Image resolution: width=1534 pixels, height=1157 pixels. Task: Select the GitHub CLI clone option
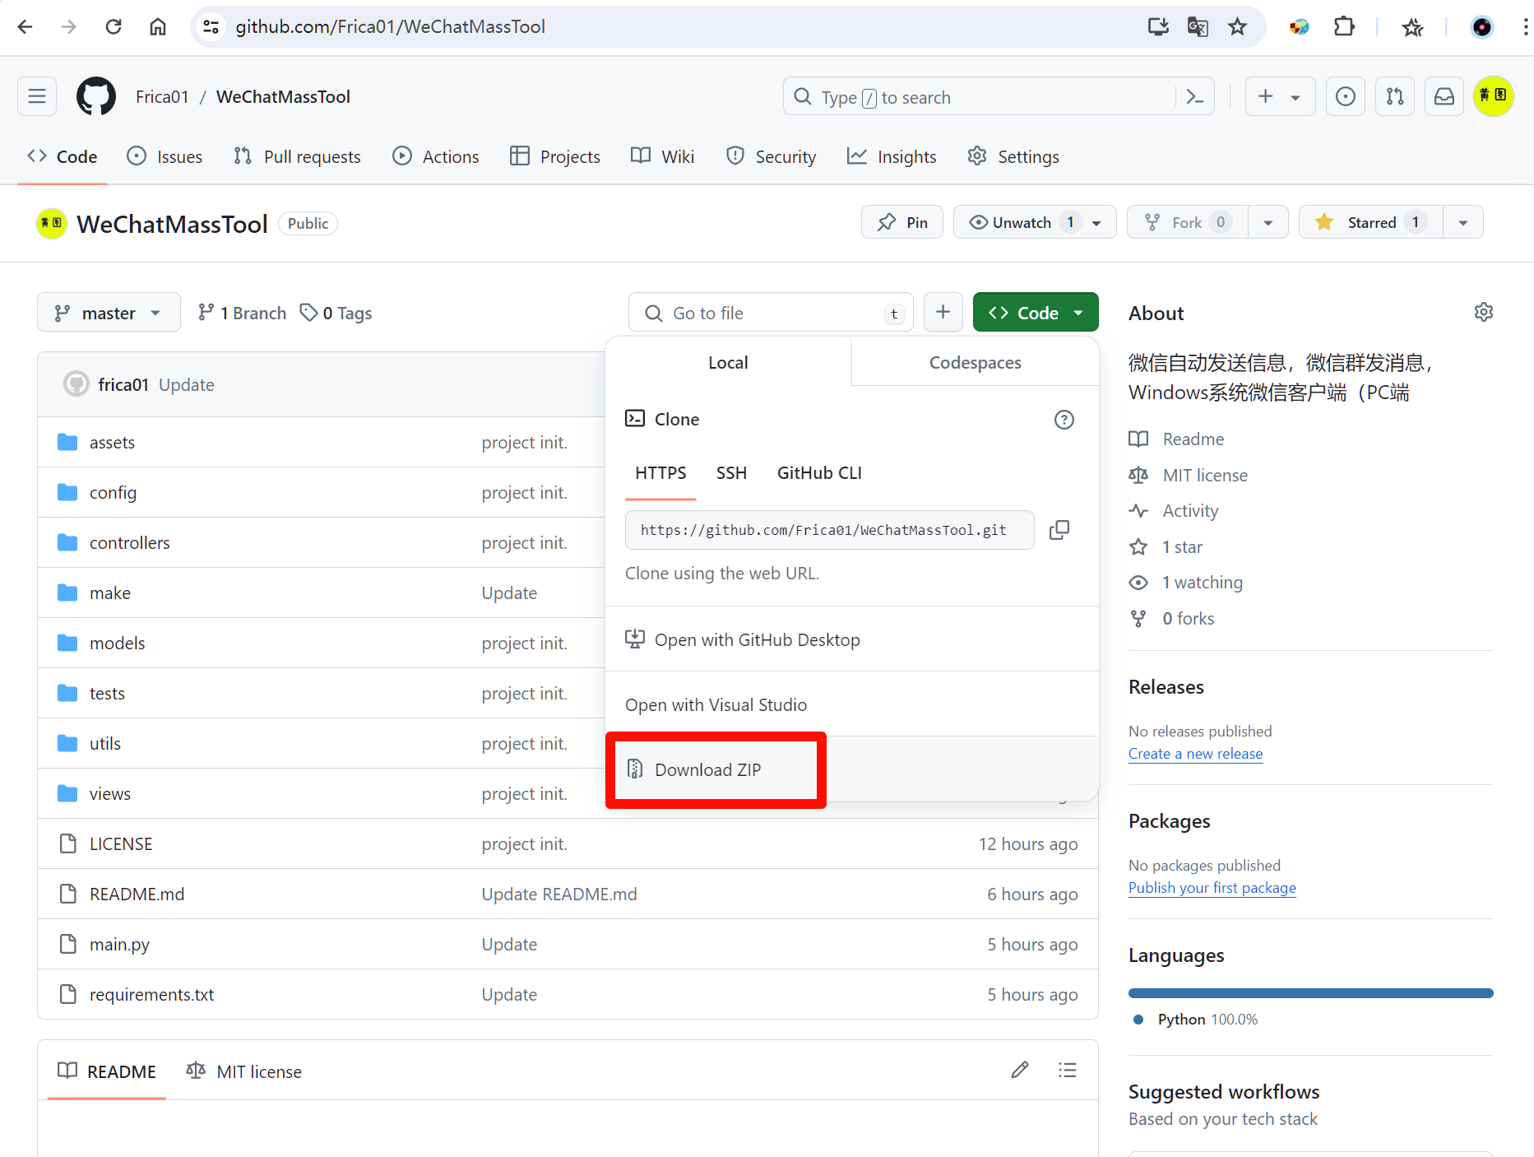(x=819, y=473)
